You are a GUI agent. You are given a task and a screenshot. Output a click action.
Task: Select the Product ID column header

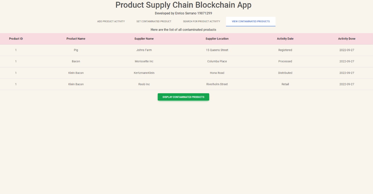pos(16,39)
